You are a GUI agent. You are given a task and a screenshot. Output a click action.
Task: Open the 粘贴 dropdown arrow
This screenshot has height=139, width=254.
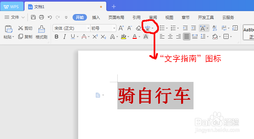13,37
